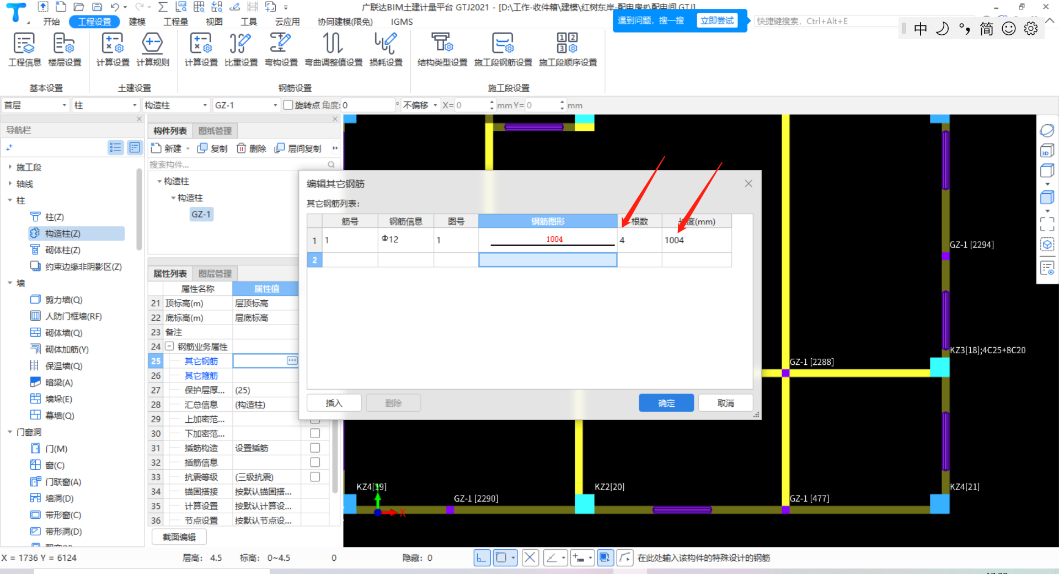Open 楼层设置 floor settings
The height and width of the screenshot is (574, 1059).
65,50
